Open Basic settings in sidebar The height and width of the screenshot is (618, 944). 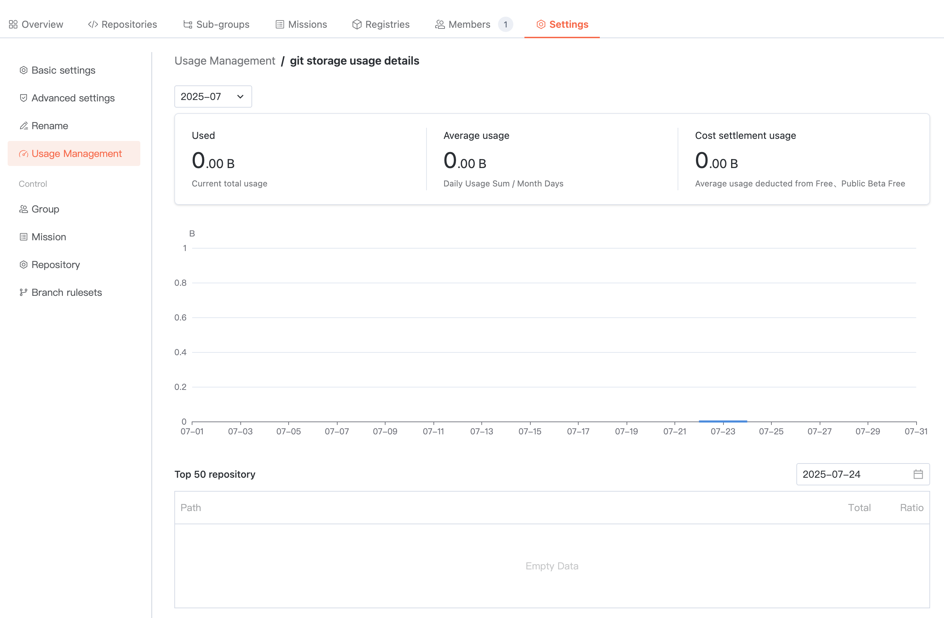tap(64, 70)
